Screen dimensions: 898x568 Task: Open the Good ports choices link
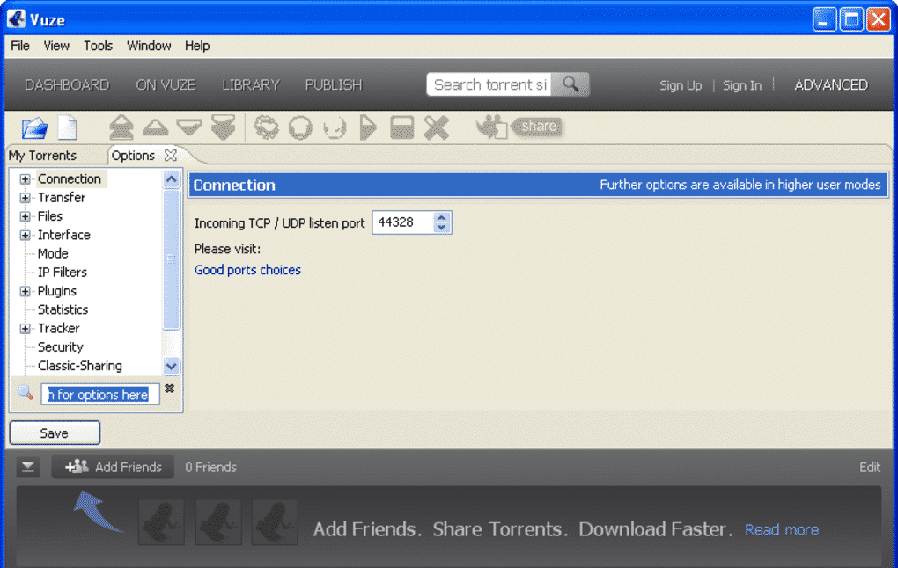pos(247,270)
